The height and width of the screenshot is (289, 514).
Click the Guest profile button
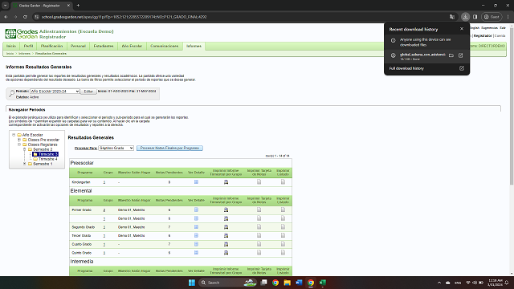tap(492, 17)
